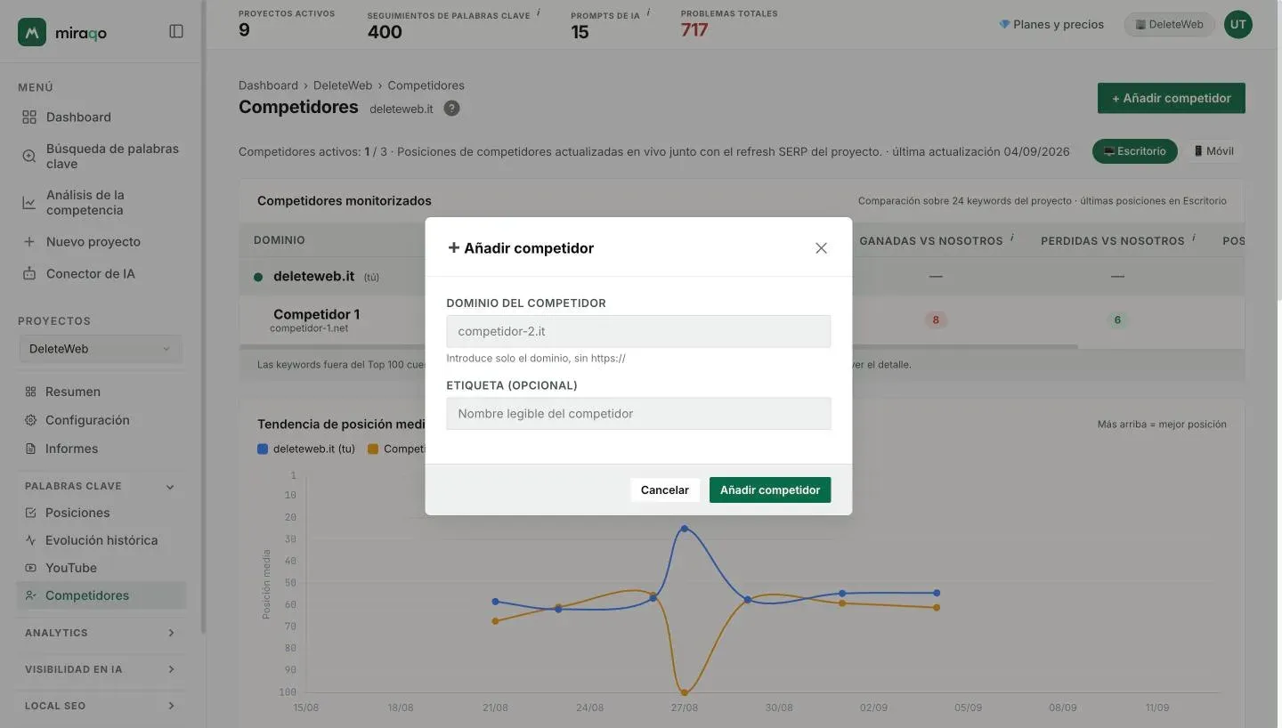Click the YouTube icon in sidebar

click(x=30, y=568)
